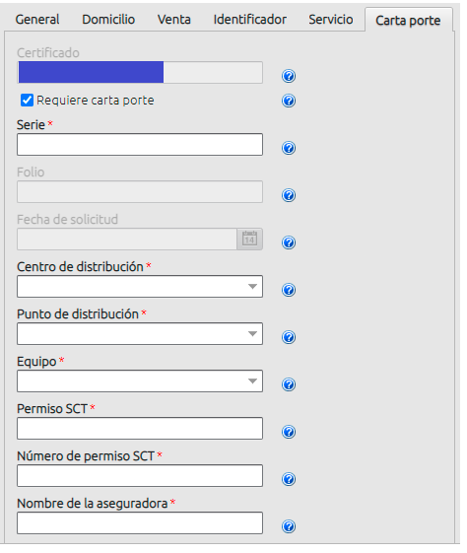
Task: Expand Centro de distribución dropdown
Action: (x=140, y=287)
